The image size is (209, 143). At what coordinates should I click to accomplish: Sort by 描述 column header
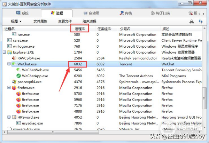[x=181, y=29]
